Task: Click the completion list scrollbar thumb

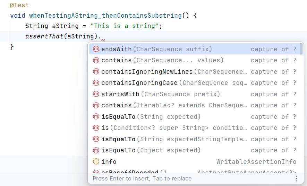Action: (301, 49)
